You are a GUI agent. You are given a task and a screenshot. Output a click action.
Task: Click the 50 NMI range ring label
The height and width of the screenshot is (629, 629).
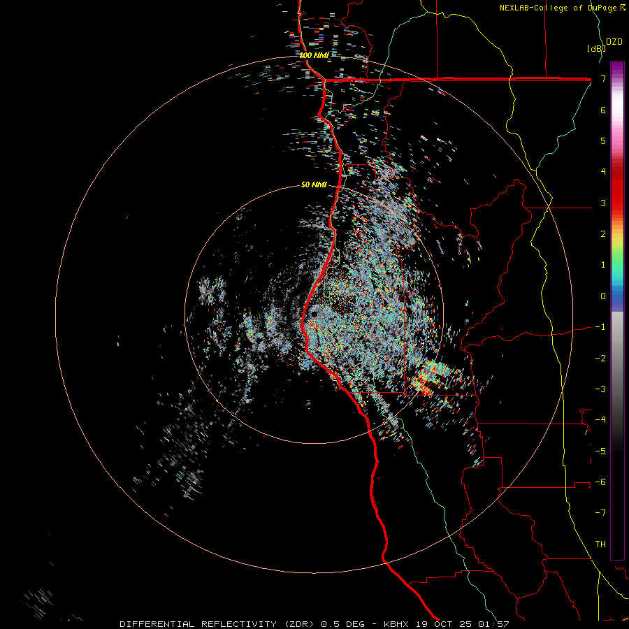(x=314, y=185)
